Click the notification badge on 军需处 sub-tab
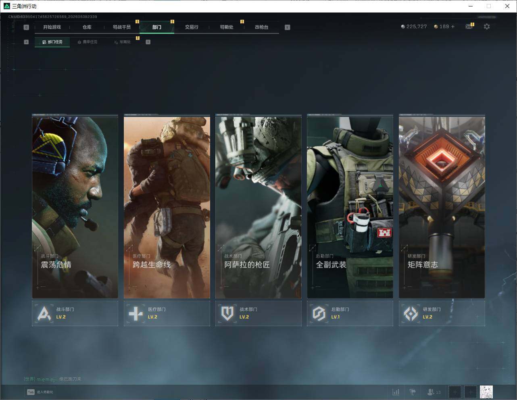 (138, 38)
